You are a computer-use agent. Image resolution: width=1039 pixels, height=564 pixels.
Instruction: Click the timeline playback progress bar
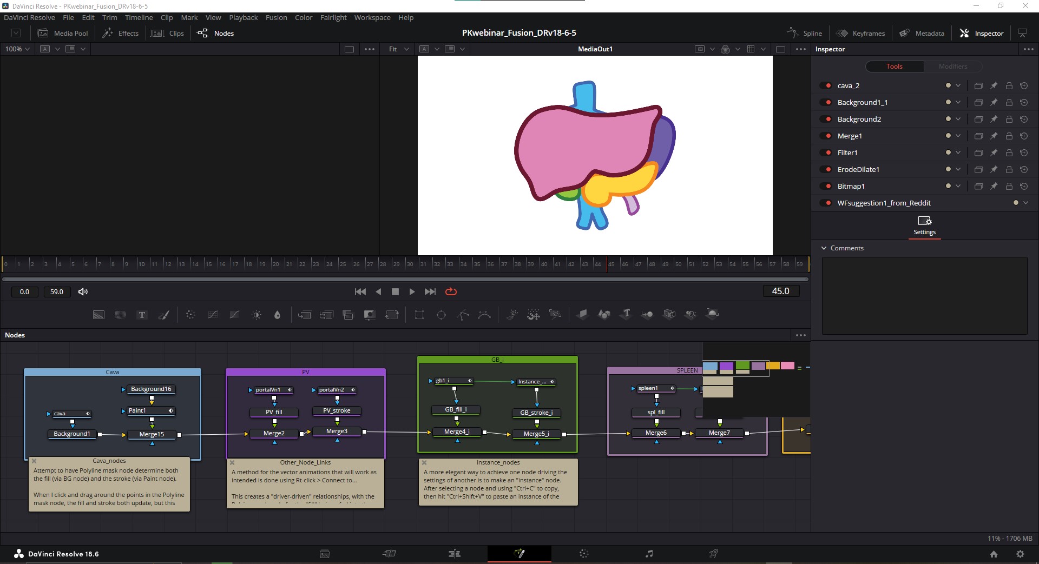point(405,279)
